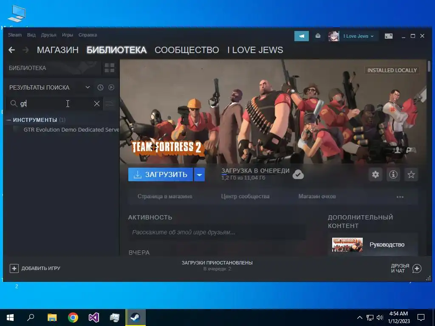The width and height of the screenshot is (435, 326).
Task: Focus the library search field containing gt
Action: (54, 104)
